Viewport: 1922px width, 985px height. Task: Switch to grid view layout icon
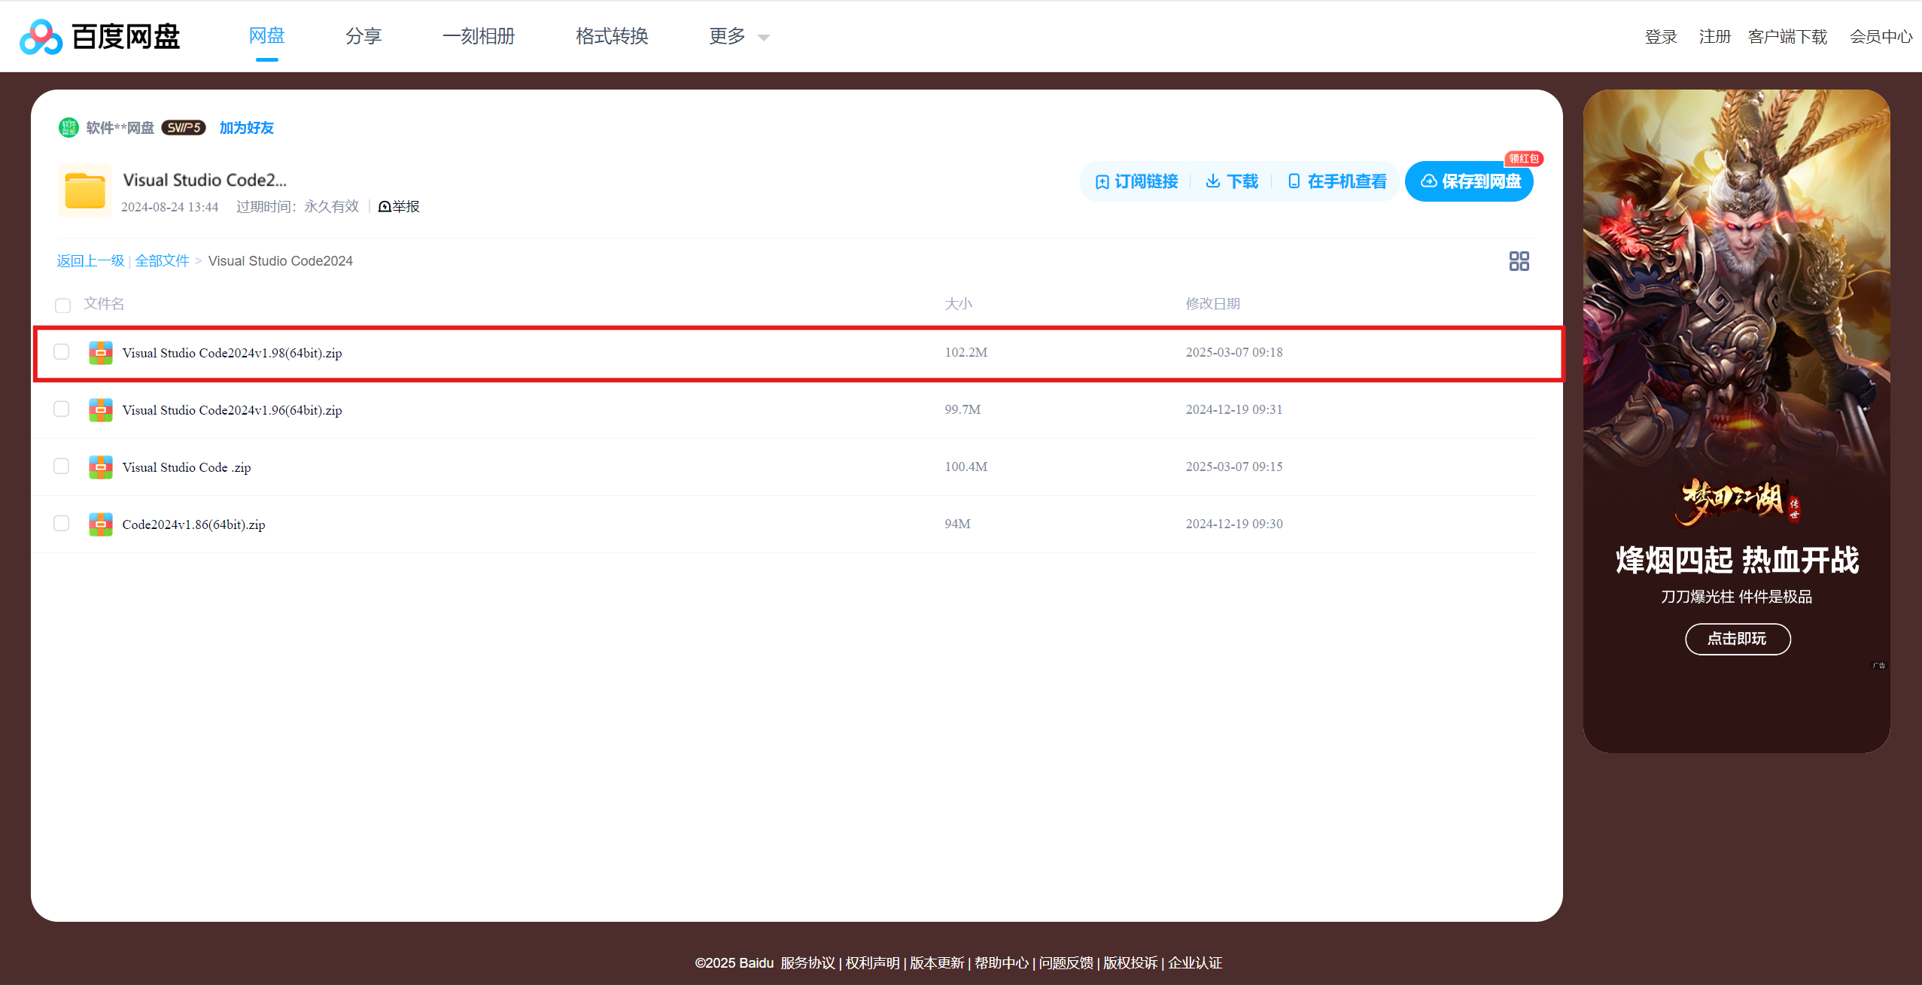[x=1519, y=261]
